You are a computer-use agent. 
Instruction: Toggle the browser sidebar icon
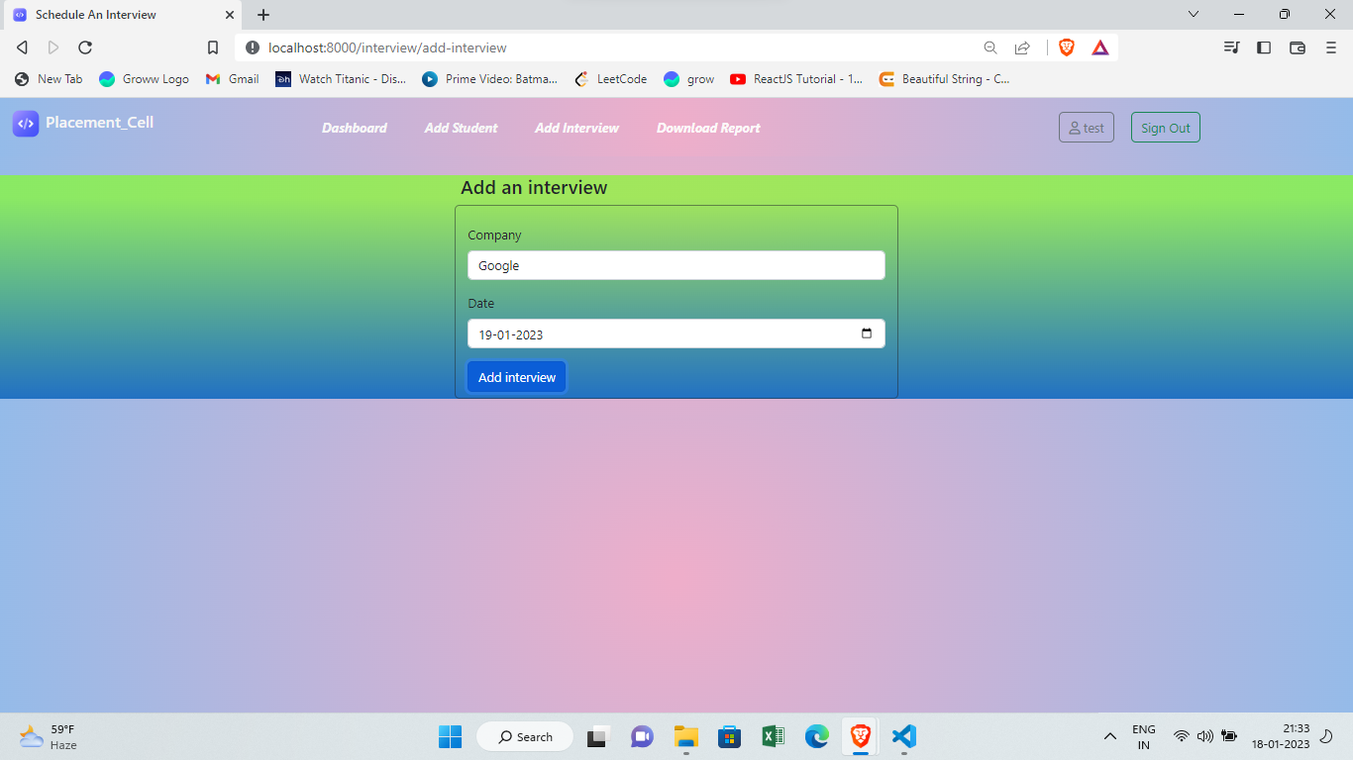pyautogui.click(x=1264, y=47)
